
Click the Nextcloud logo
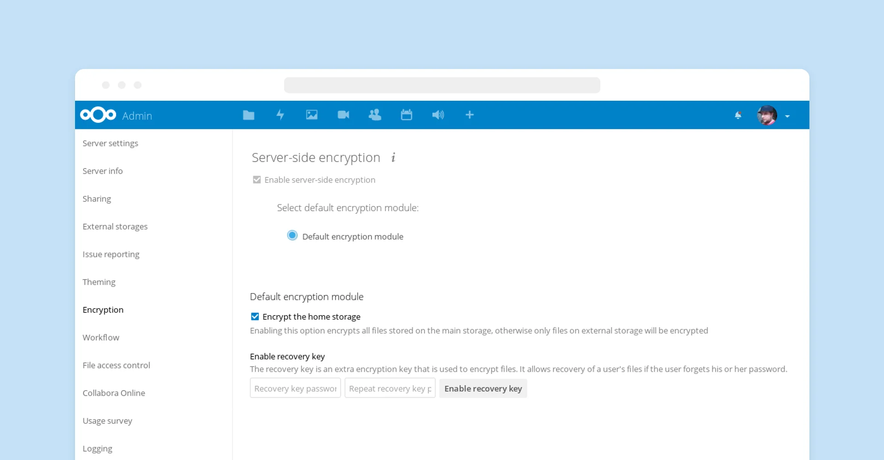coord(98,115)
